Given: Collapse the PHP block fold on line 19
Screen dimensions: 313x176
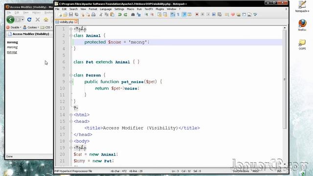Looking at the screenshot, I should [71, 148].
